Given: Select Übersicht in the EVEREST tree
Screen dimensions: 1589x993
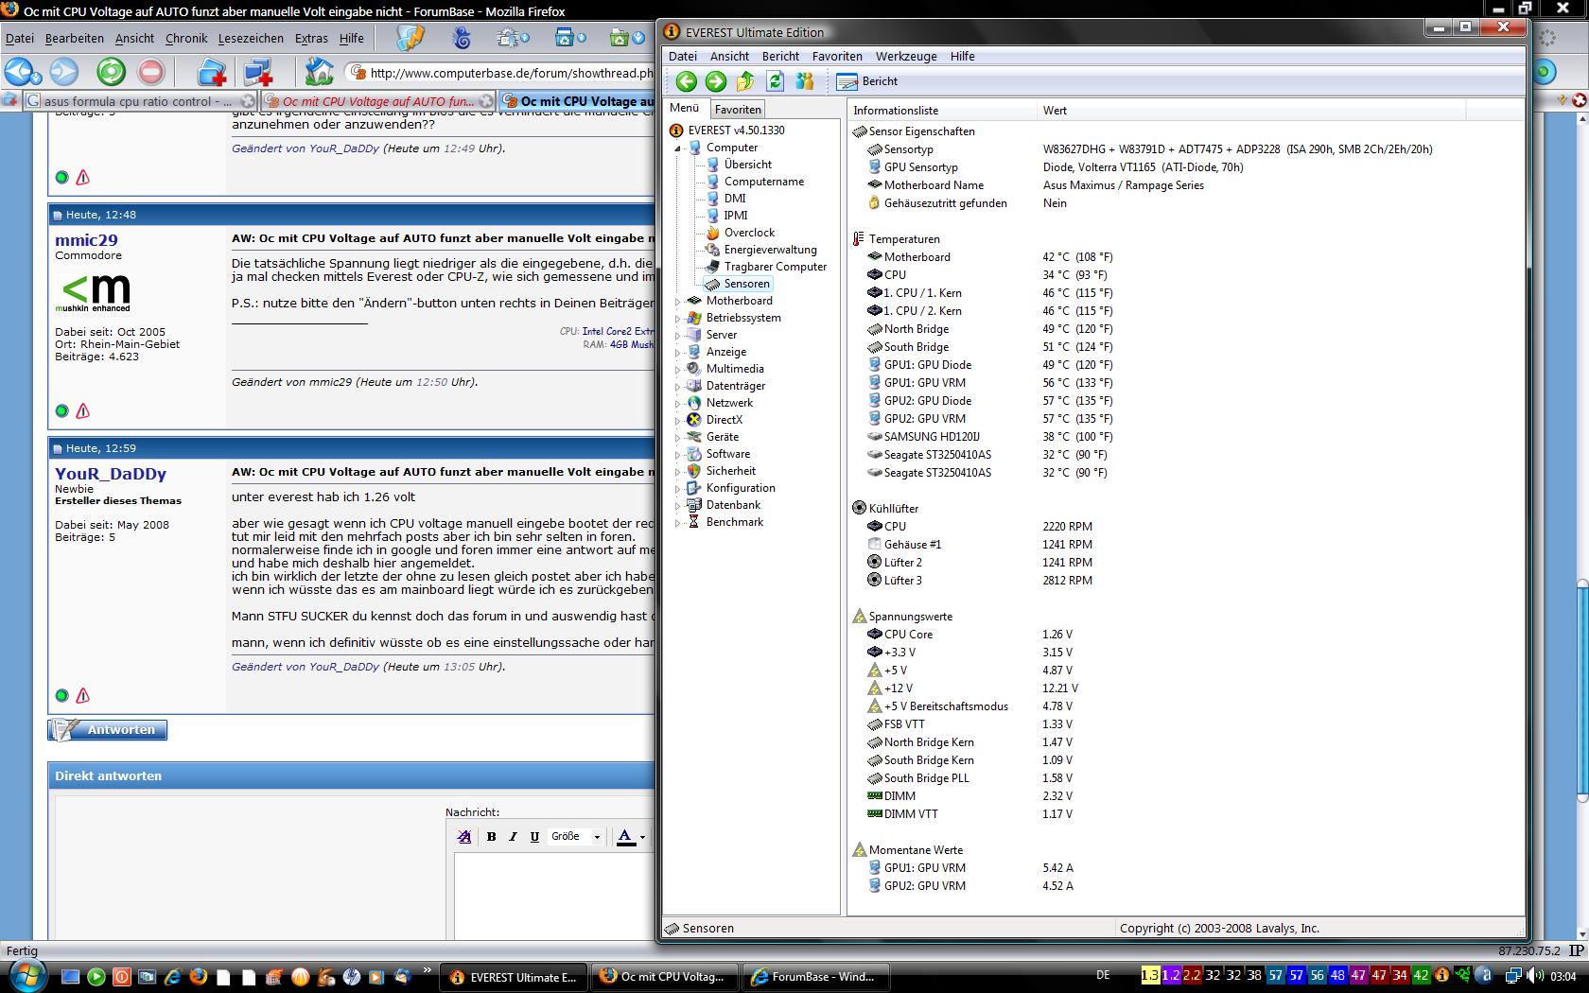Looking at the screenshot, I should tap(747, 165).
